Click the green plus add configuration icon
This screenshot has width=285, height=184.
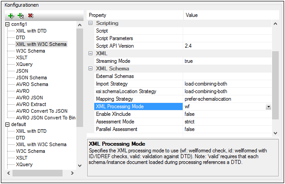click(11, 16)
